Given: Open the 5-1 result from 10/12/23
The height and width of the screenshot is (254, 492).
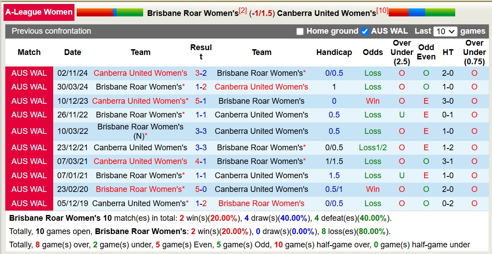Looking at the screenshot, I should (x=201, y=101).
